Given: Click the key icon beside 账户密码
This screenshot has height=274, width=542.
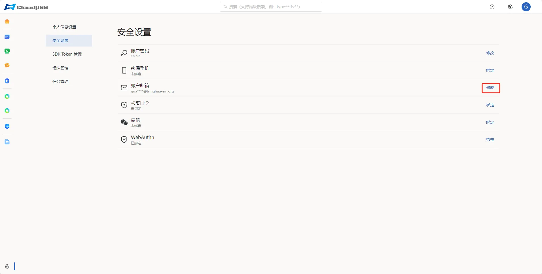Looking at the screenshot, I should coord(124,53).
